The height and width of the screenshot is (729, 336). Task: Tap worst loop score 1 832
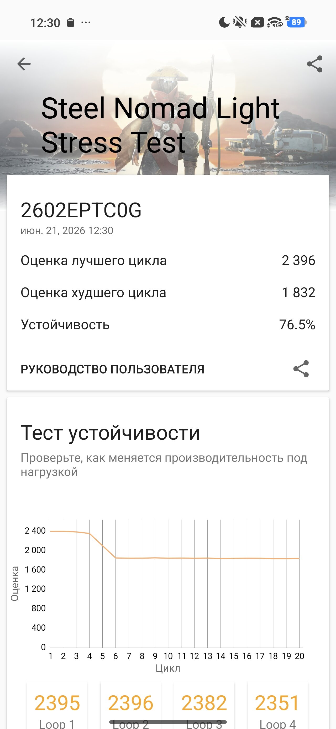pyautogui.click(x=298, y=292)
